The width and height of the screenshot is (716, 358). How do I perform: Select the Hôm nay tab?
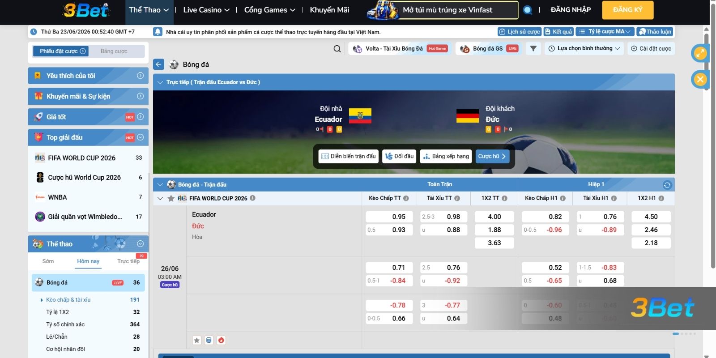click(x=88, y=261)
